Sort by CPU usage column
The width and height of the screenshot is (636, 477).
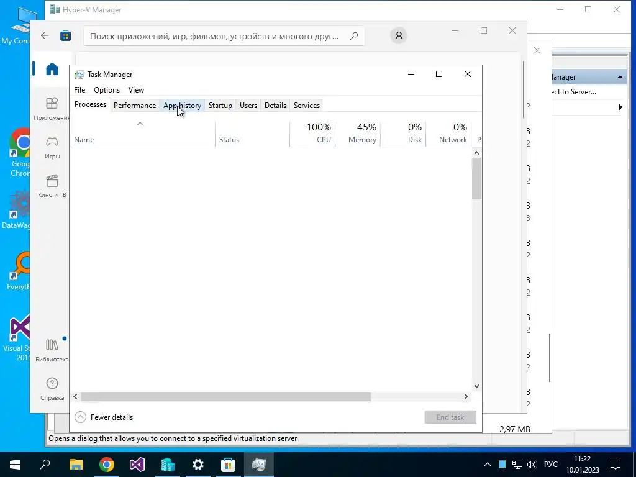click(312, 134)
